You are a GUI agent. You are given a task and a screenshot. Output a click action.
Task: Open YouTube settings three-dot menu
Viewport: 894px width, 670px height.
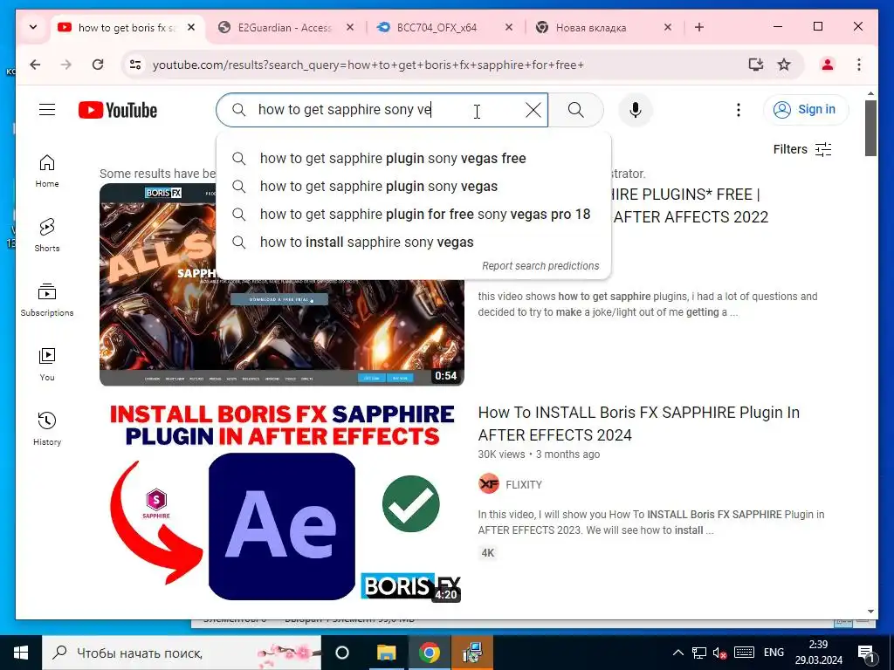click(x=739, y=110)
